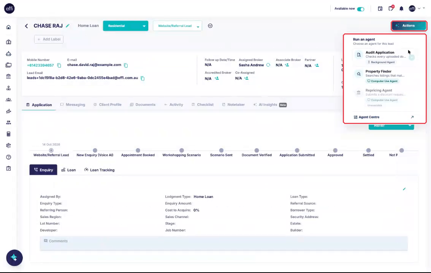Image resolution: width=431 pixels, height=273 pixels.
Task: Open the Website/Referral Lead status dropdown
Action: coord(177,26)
